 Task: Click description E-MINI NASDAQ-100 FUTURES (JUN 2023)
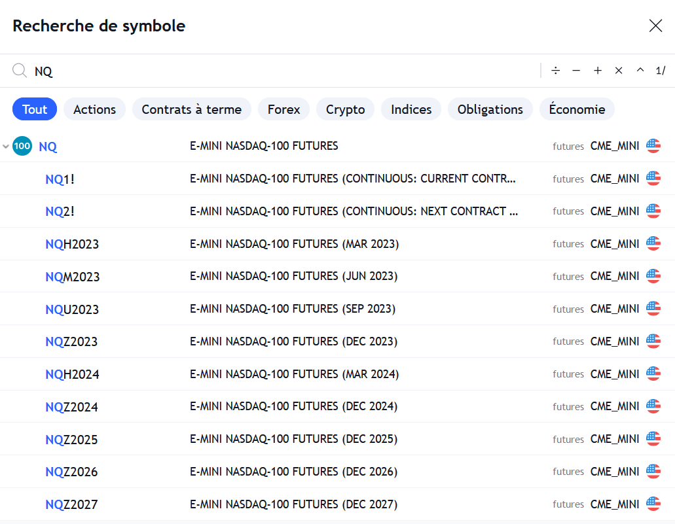point(293,276)
